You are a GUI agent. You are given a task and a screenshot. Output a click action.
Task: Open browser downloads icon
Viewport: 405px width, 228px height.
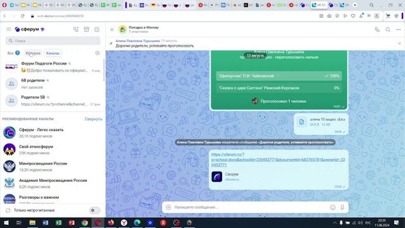pyautogui.click(x=361, y=16)
